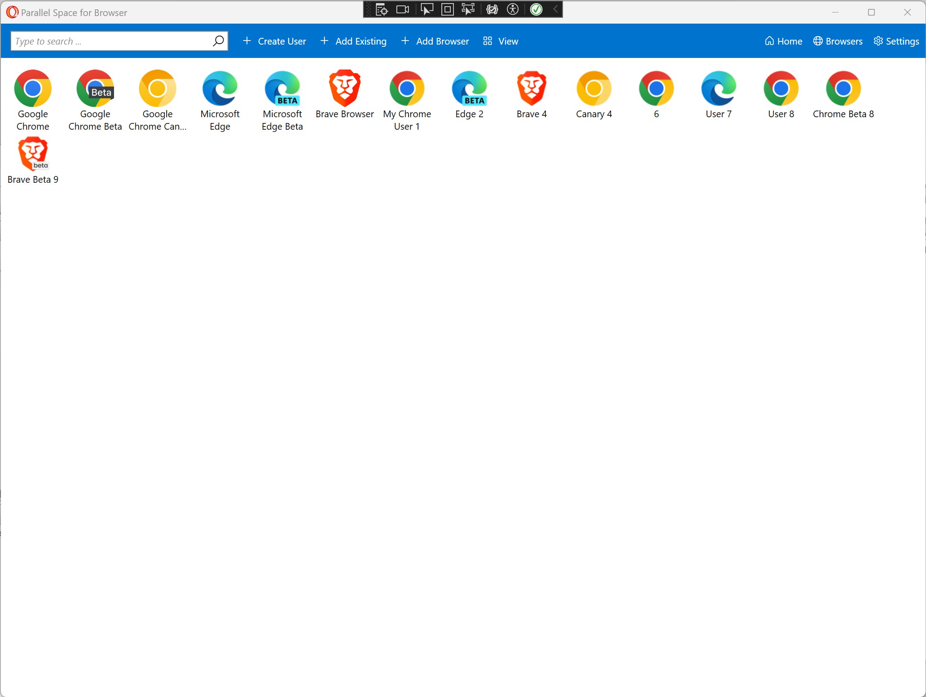
Task: Click the Create User button
Action: click(x=274, y=41)
